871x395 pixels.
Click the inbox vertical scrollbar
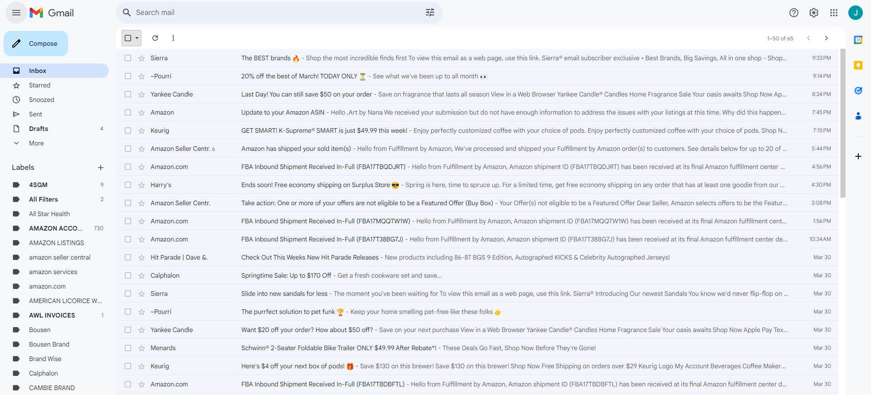pyautogui.click(x=843, y=123)
